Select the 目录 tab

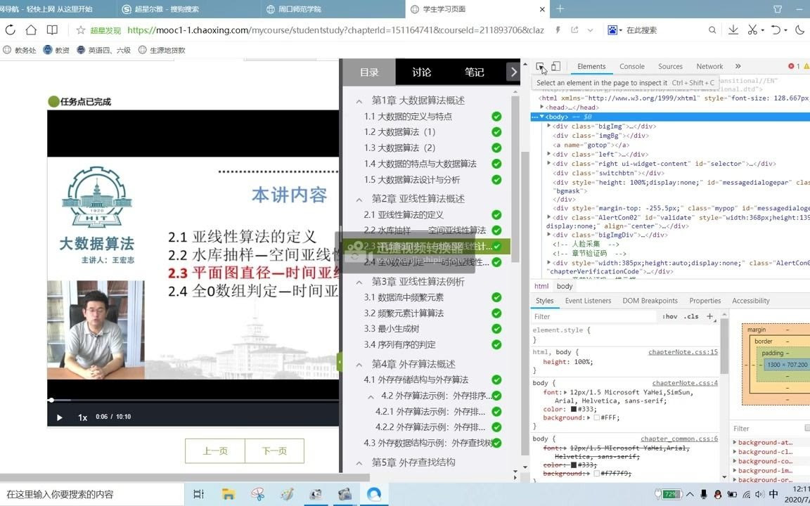pyautogui.click(x=369, y=72)
